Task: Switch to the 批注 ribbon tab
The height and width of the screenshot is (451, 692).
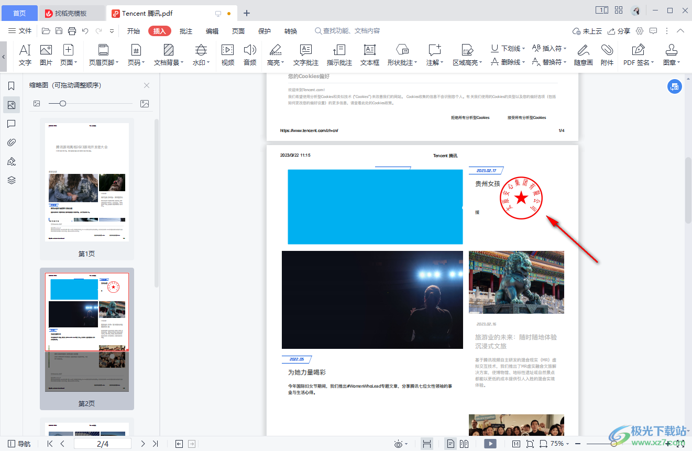Action: [186, 31]
